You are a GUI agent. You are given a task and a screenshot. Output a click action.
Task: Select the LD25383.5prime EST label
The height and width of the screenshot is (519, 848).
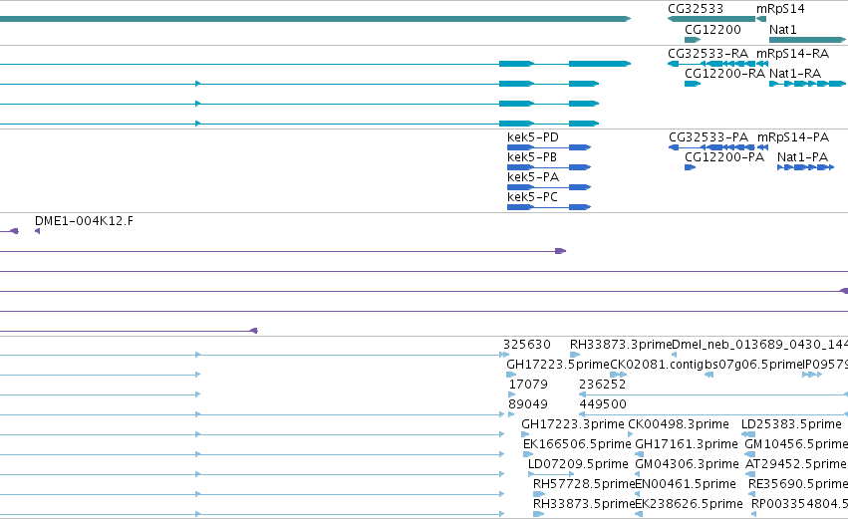tap(791, 424)
